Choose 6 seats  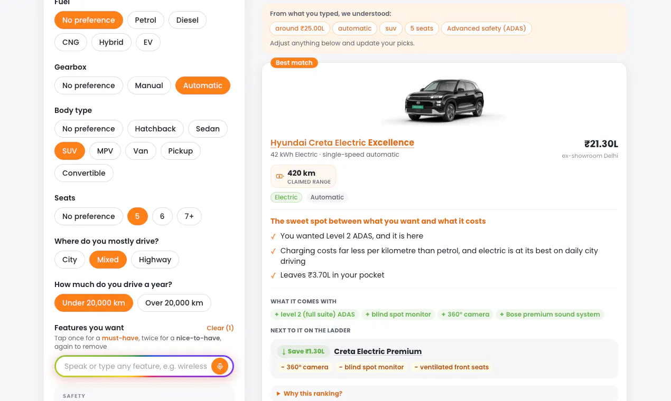click(162, 216)
